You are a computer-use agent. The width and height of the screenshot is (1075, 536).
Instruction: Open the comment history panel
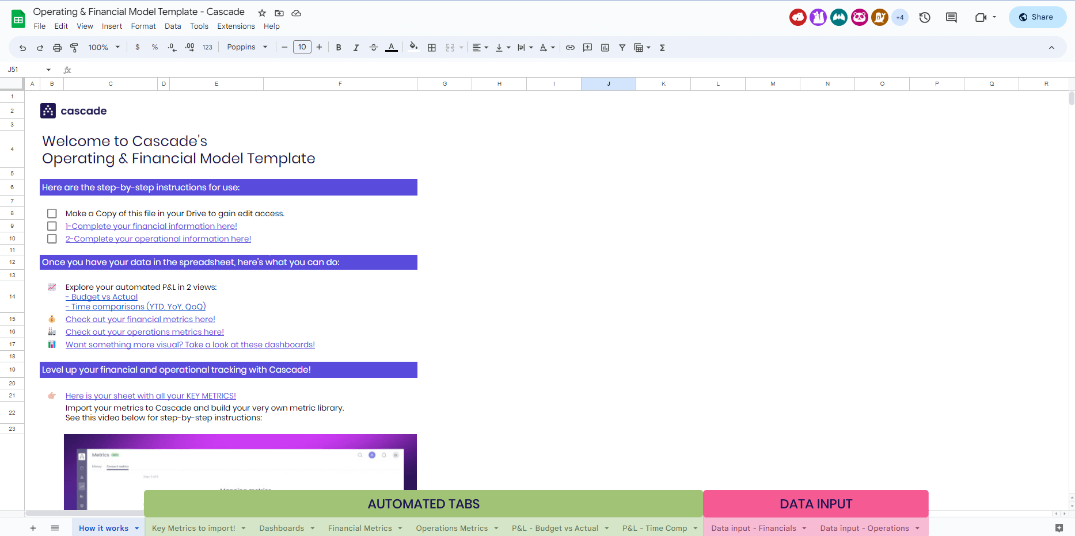951,17
